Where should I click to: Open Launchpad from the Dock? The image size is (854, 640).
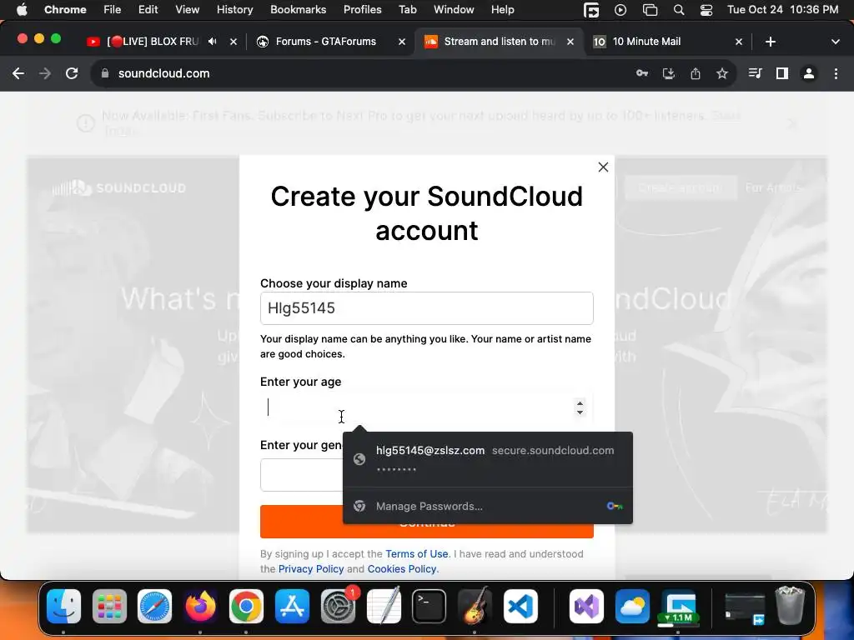point(109,606)
